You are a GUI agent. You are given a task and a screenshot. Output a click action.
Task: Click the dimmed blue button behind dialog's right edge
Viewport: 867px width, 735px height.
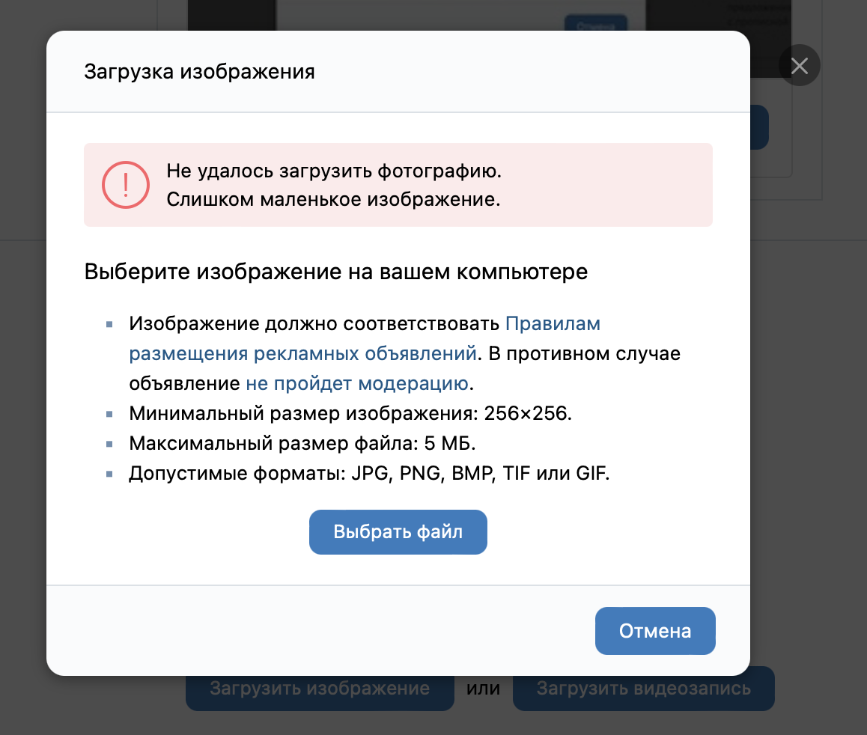[759, 127]
